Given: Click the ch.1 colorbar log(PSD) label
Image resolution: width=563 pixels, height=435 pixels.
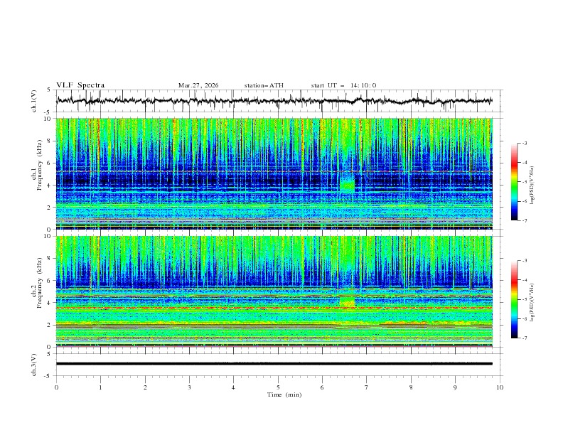Looking at the screenshot, I should coord(532,185).
